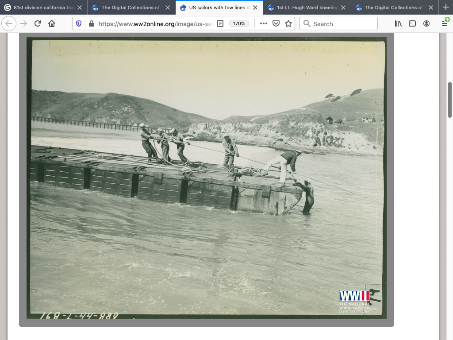Click the Search input field
The width and height of the screenshot is (453, 340).
(339, 24)
